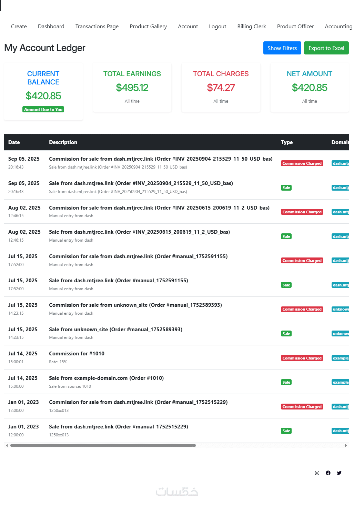Viewport: 354px width, 506px height.
Task: Open the Twitter social icon
Action: [x=339, y=473]
